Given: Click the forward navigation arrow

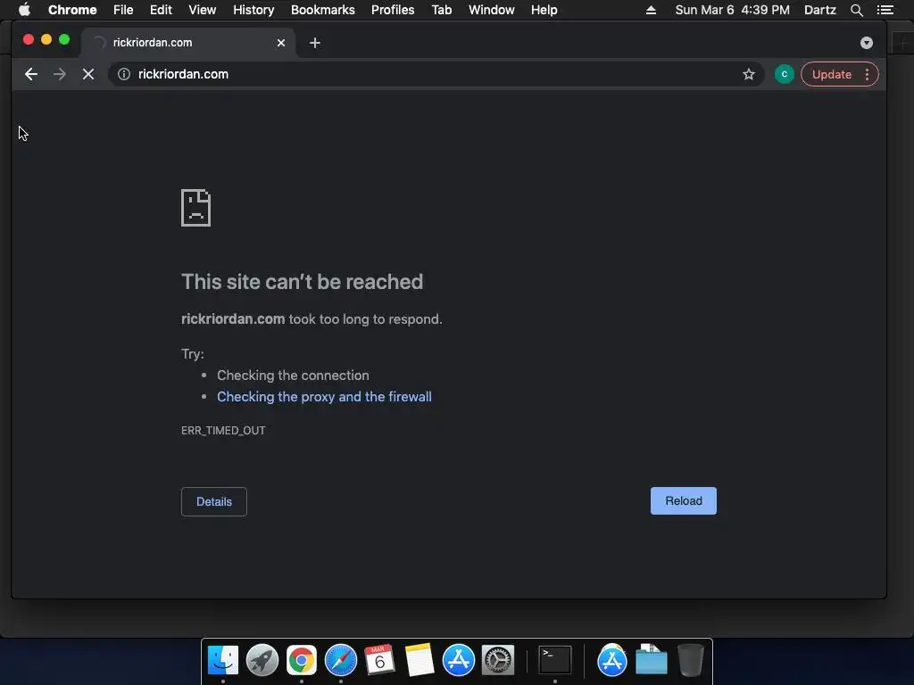Looking at the screenshot, I should point(60,74).
